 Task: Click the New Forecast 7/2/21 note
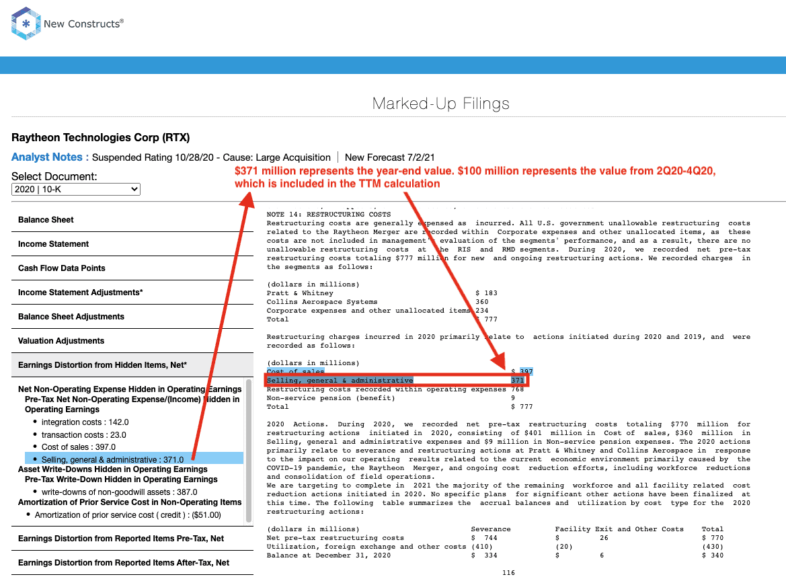(389, 157)
